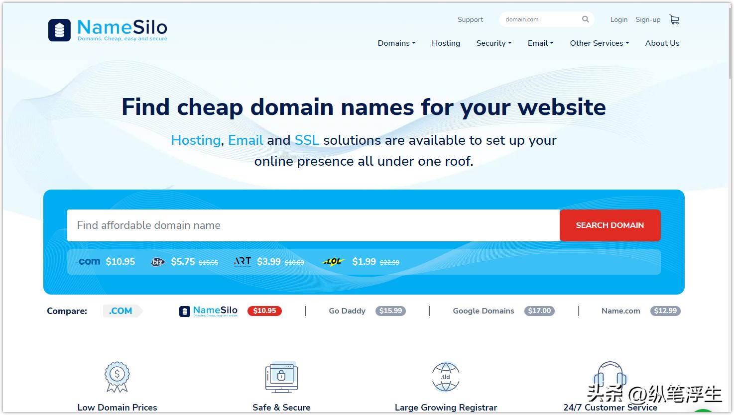734x415 pixels.
Task: Click the SEARCH DOMAIN button
Action: coord(610,225)
